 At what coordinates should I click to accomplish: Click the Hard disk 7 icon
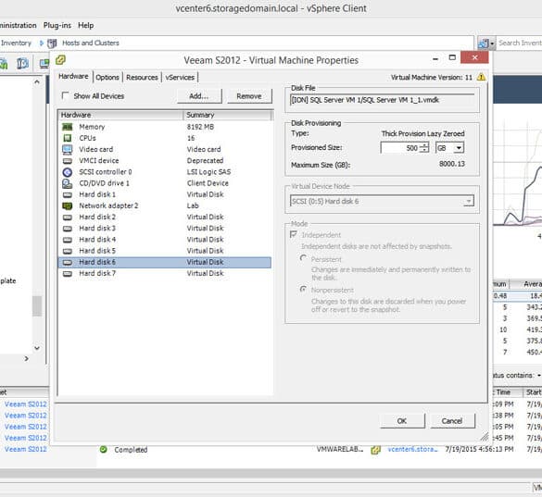click(68, 274)
